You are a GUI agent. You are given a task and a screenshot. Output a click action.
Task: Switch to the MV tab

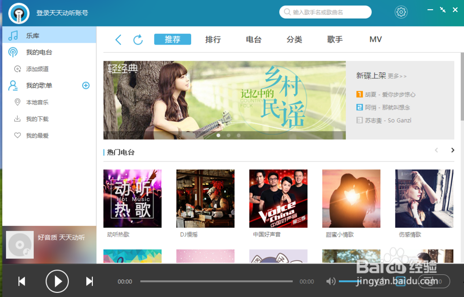pos(375,39)
